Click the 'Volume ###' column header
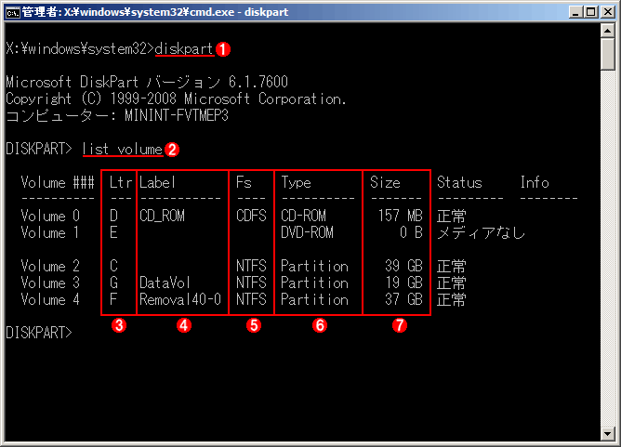The width and height of the screenshot is (621, 447). pos(58,182)
